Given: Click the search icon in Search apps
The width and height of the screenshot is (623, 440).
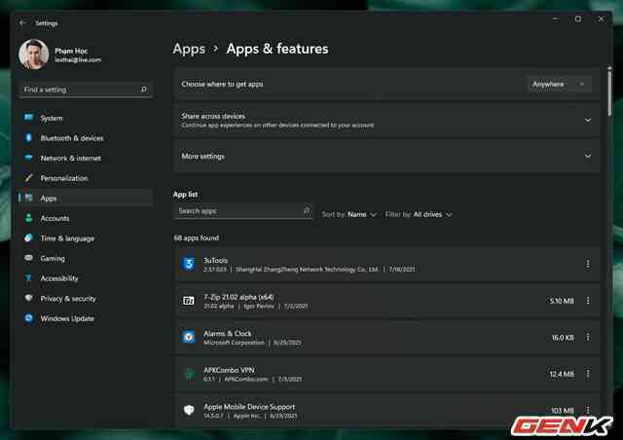Looking at the screenshot, I should [x=307, y=210].
